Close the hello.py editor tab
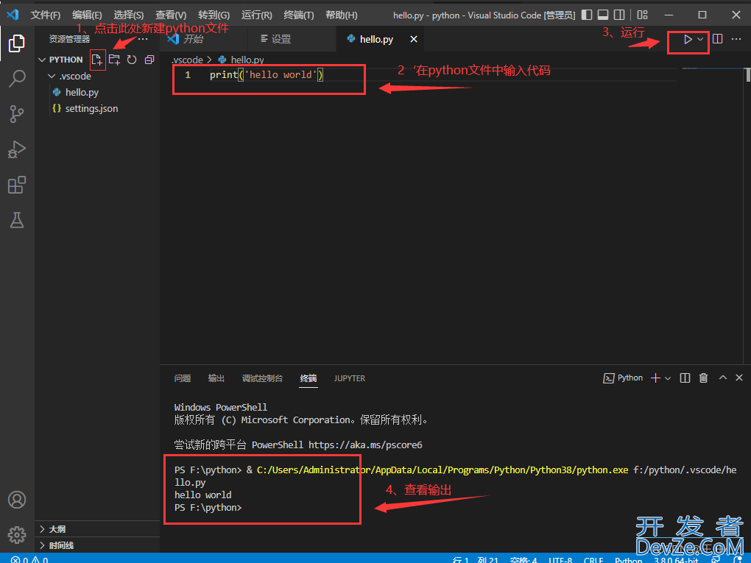751x563 pixels. (414, 39)
